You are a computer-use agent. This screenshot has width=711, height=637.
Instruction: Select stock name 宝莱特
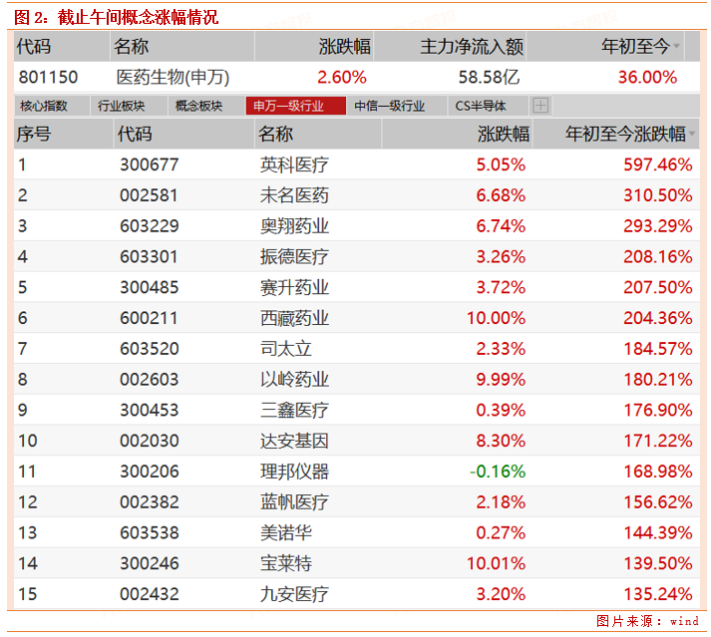click(x=286, y=563)
